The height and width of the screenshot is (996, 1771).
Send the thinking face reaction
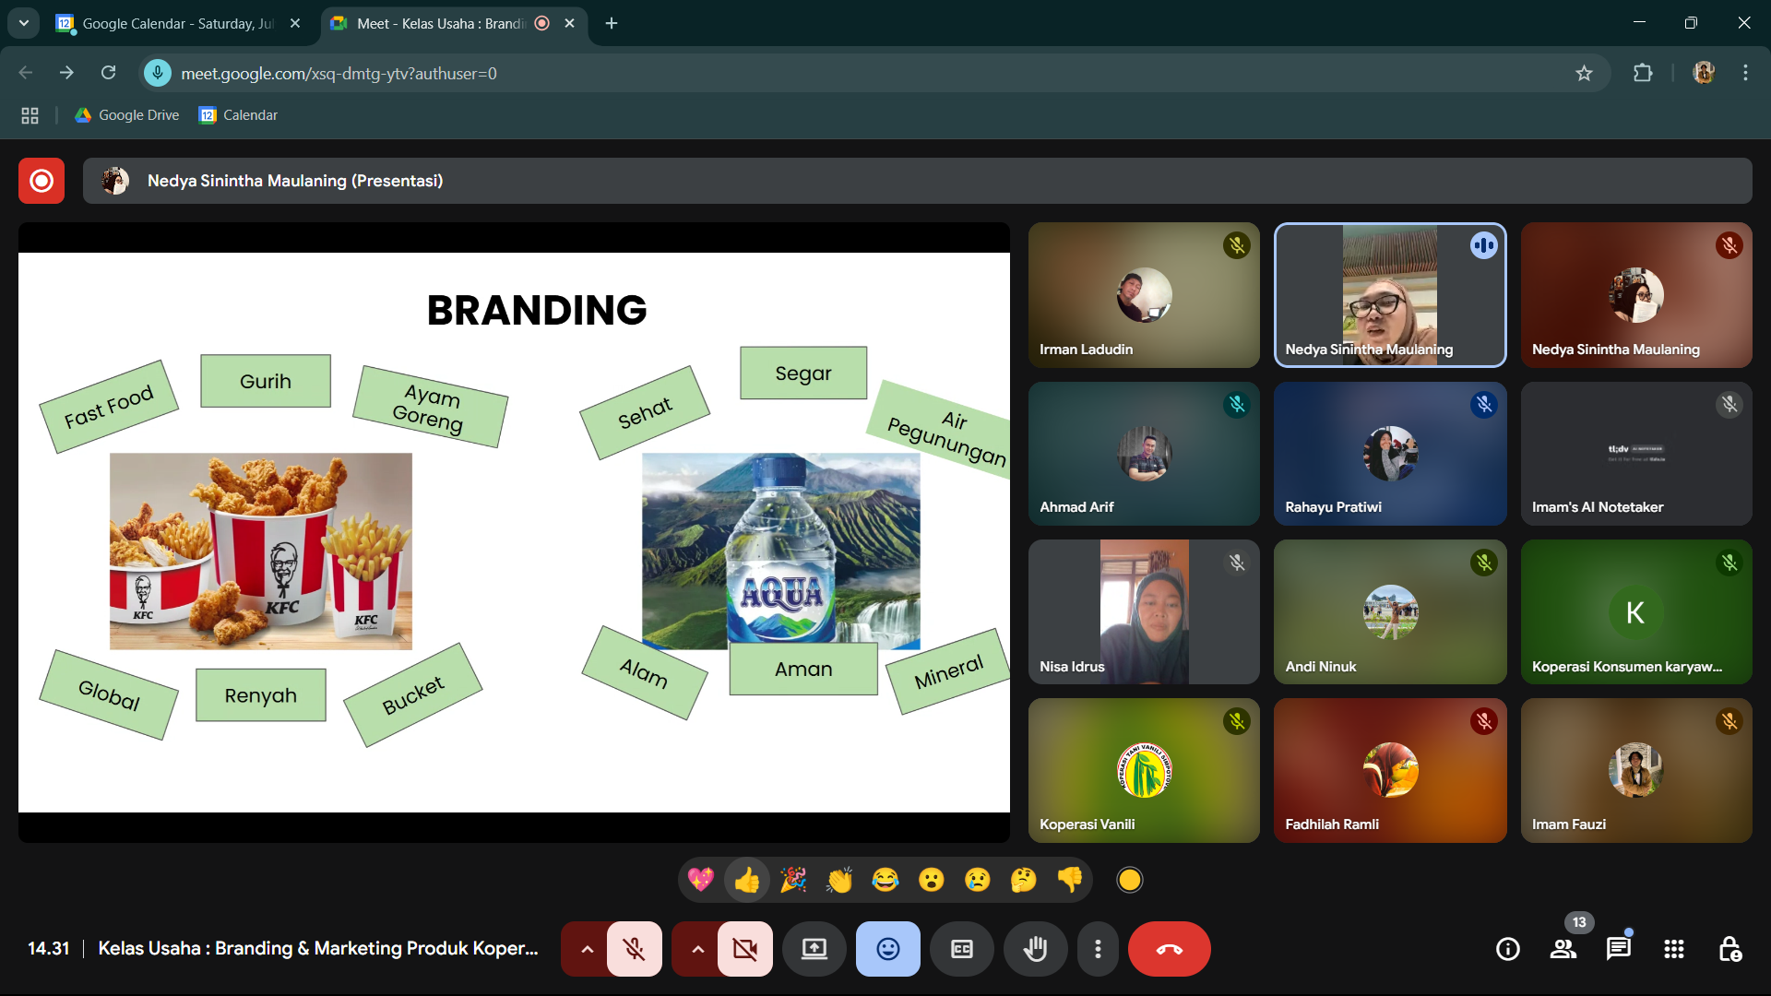click(x=1024, y=880)
